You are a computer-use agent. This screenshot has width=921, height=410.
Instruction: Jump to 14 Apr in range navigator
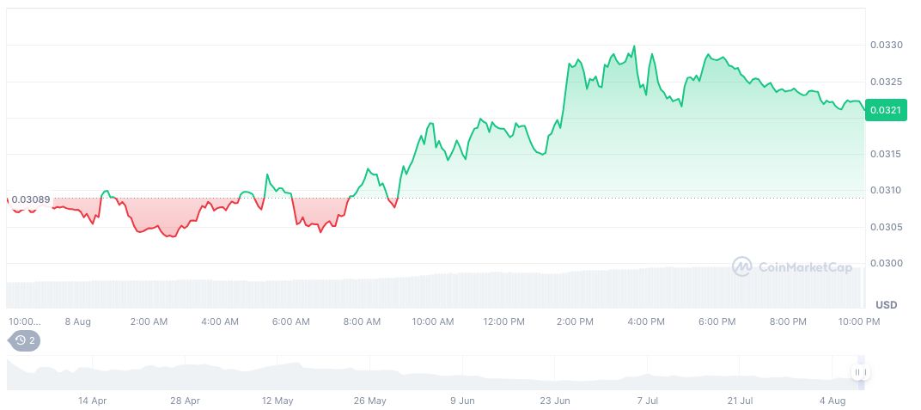(92, 401)
